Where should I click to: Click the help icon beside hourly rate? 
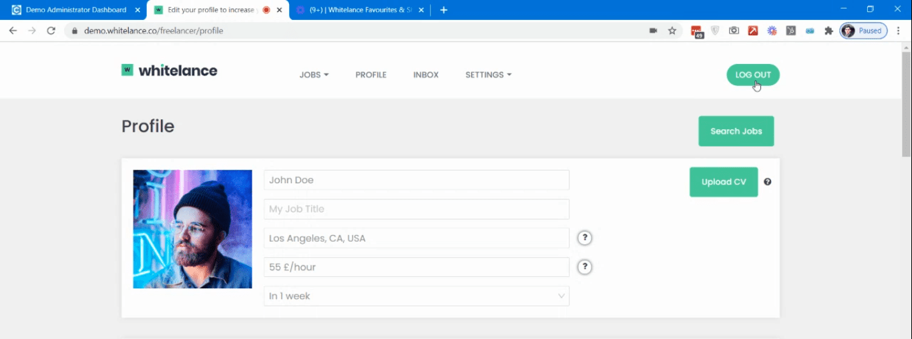click(585, 267)
